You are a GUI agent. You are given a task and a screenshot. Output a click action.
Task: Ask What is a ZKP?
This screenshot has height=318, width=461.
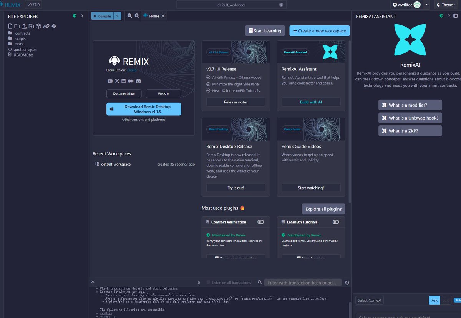click(x=410, y=131)
